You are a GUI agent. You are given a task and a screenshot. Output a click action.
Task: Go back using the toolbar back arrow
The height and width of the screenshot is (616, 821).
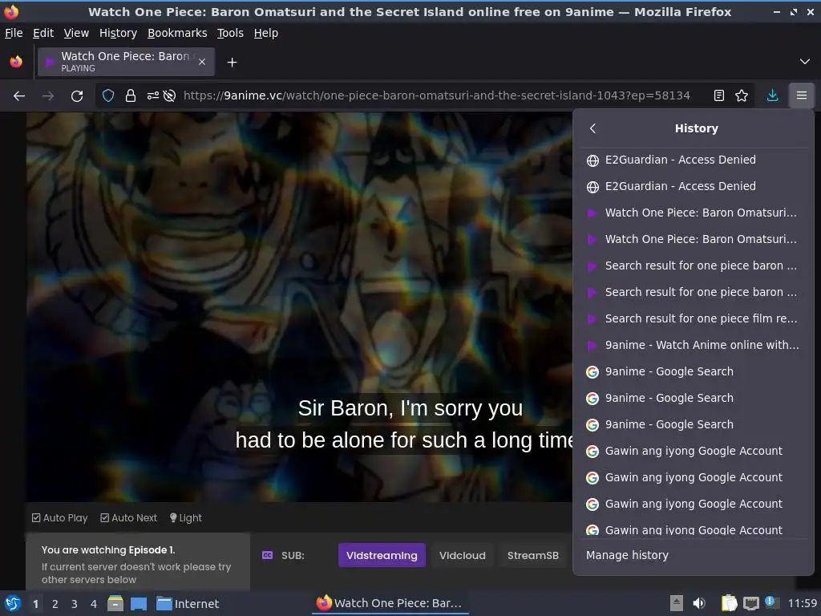tap(19, 96)
